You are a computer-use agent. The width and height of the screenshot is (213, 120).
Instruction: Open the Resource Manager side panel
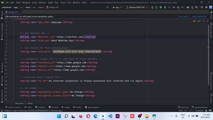coord(2,31)
